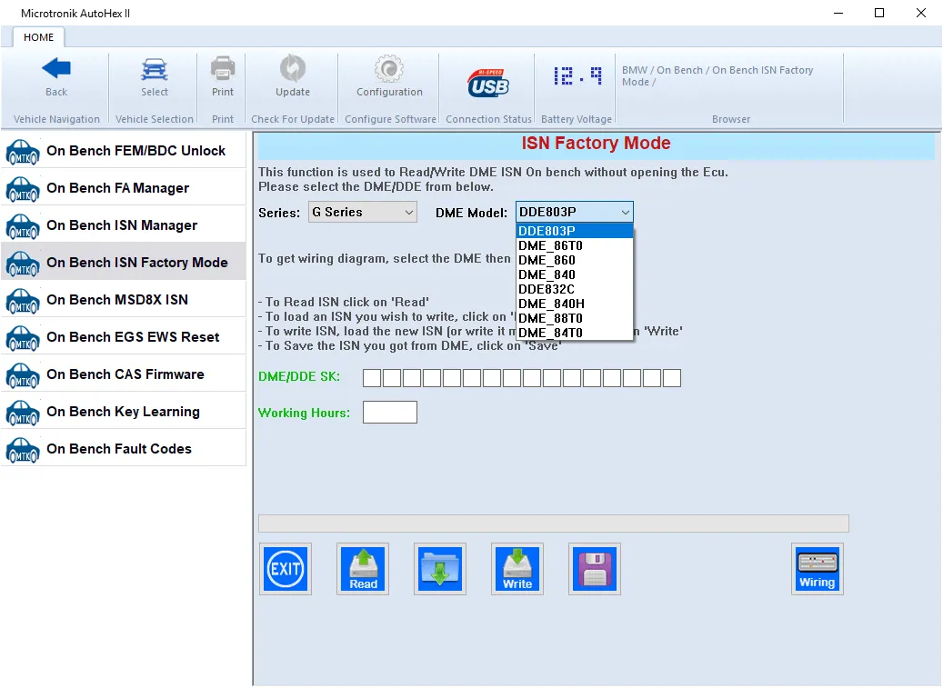943x688 pixels.
Task: Click the Working Hours field
Action: pos(390,413)
